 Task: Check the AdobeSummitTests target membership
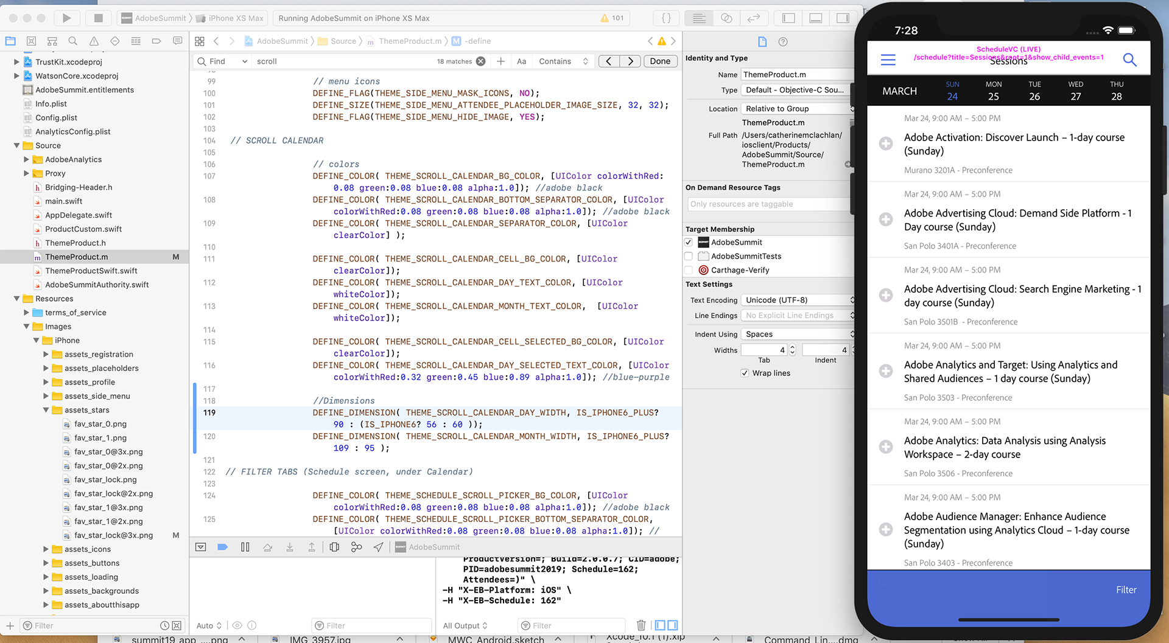(689, 256)
